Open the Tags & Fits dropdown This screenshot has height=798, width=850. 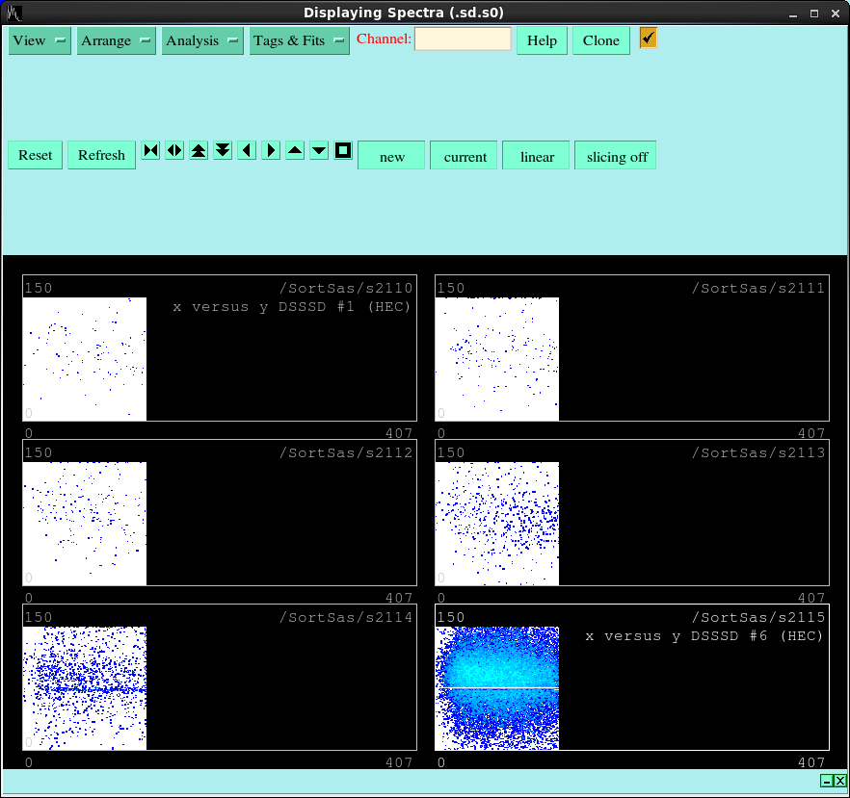coord(300,40)
